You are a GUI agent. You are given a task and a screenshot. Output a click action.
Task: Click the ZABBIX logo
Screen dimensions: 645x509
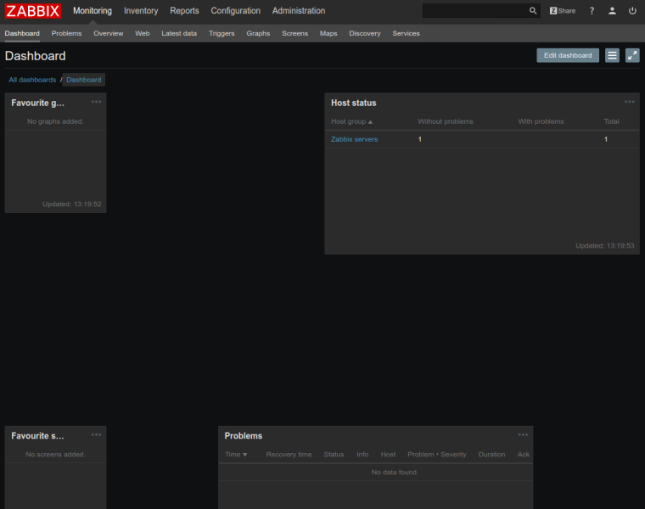[x=33, y=11]
